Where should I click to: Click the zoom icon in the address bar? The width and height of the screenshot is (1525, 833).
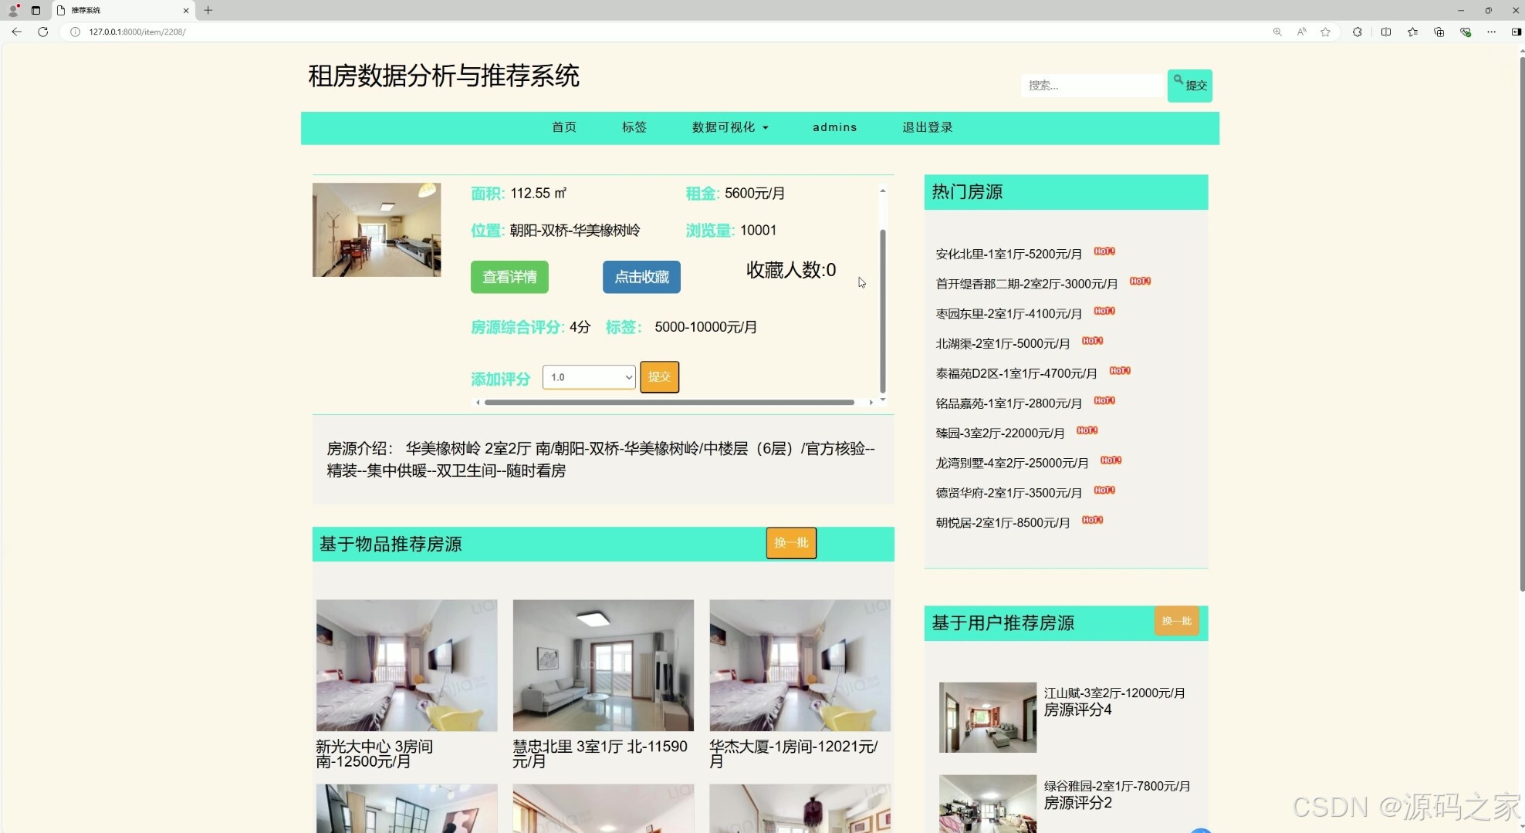point(1277,32)
